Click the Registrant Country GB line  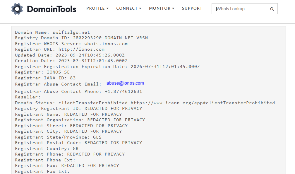(x=47, y=149)
